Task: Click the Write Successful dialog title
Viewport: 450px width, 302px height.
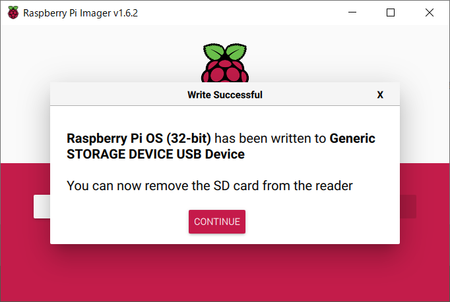Action: 225,95
